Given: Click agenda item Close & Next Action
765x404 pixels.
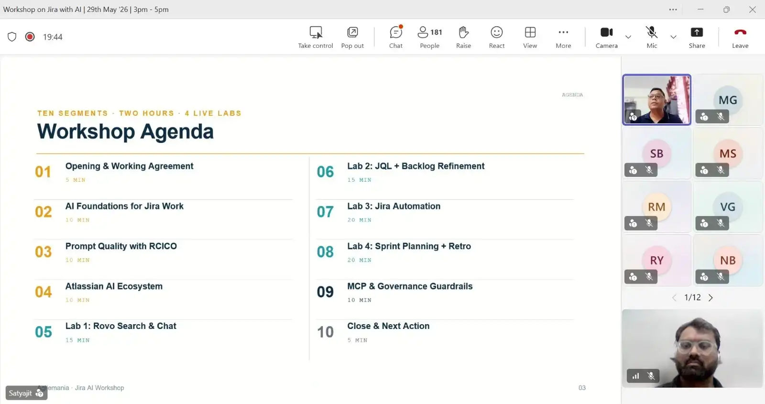Looking at the screenshot, I should click(x=388, y=326).
